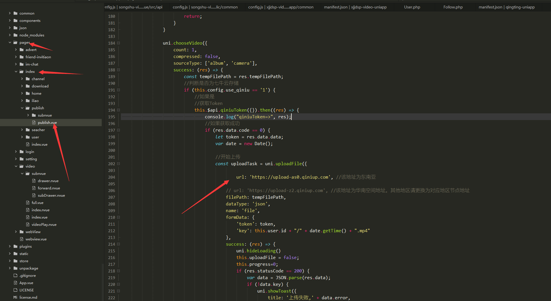Click the friend-invitiaon folder icon
Viewport: 551px width, 301px height.
(x=22, y=57)
